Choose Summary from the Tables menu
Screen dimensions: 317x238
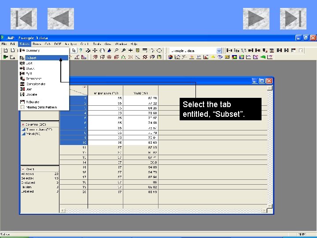point(44,50)
